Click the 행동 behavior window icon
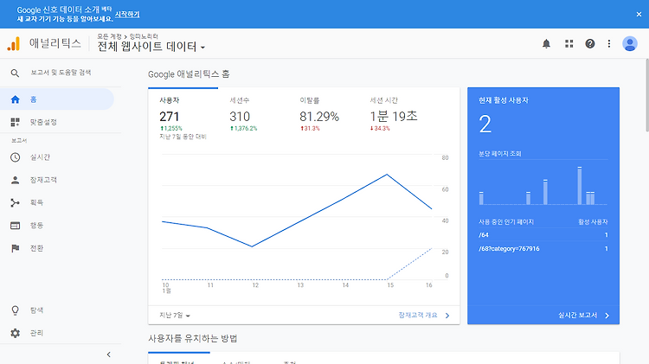649x364 pixels. [x=16, y=226]
